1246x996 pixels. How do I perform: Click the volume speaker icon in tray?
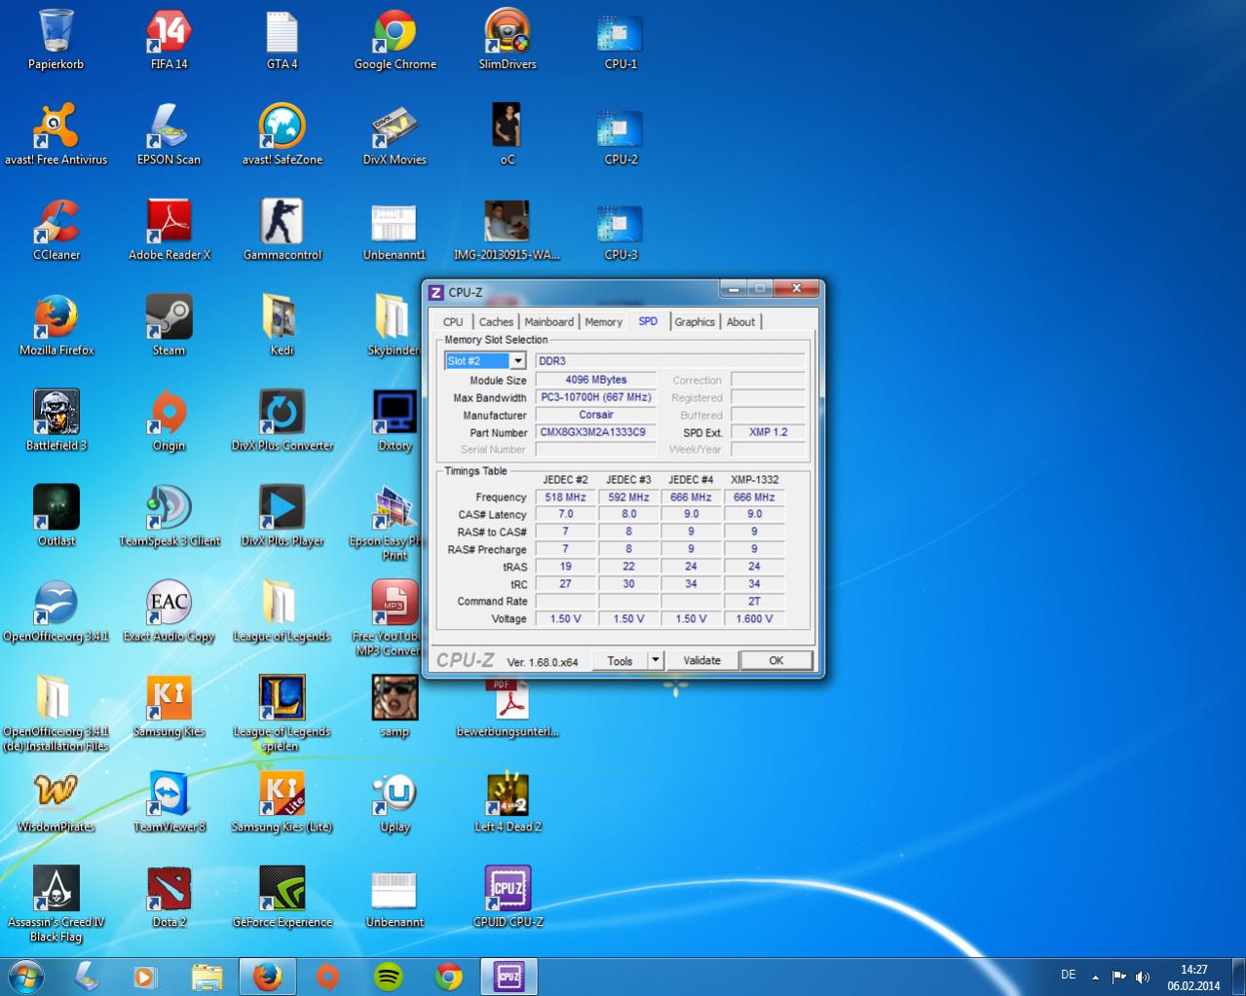pyautogui.click(x=1142, y=977)
